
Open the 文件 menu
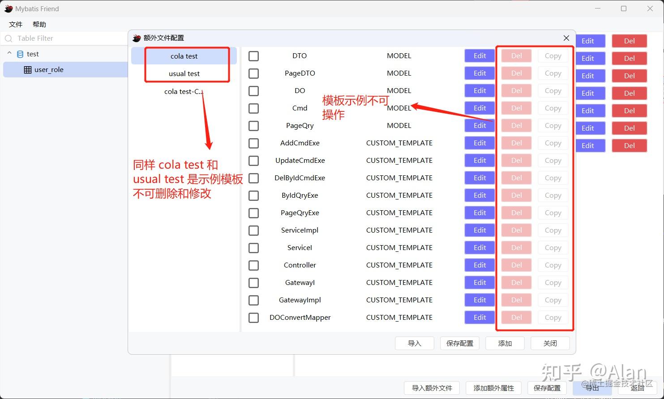tap(16, 24)
